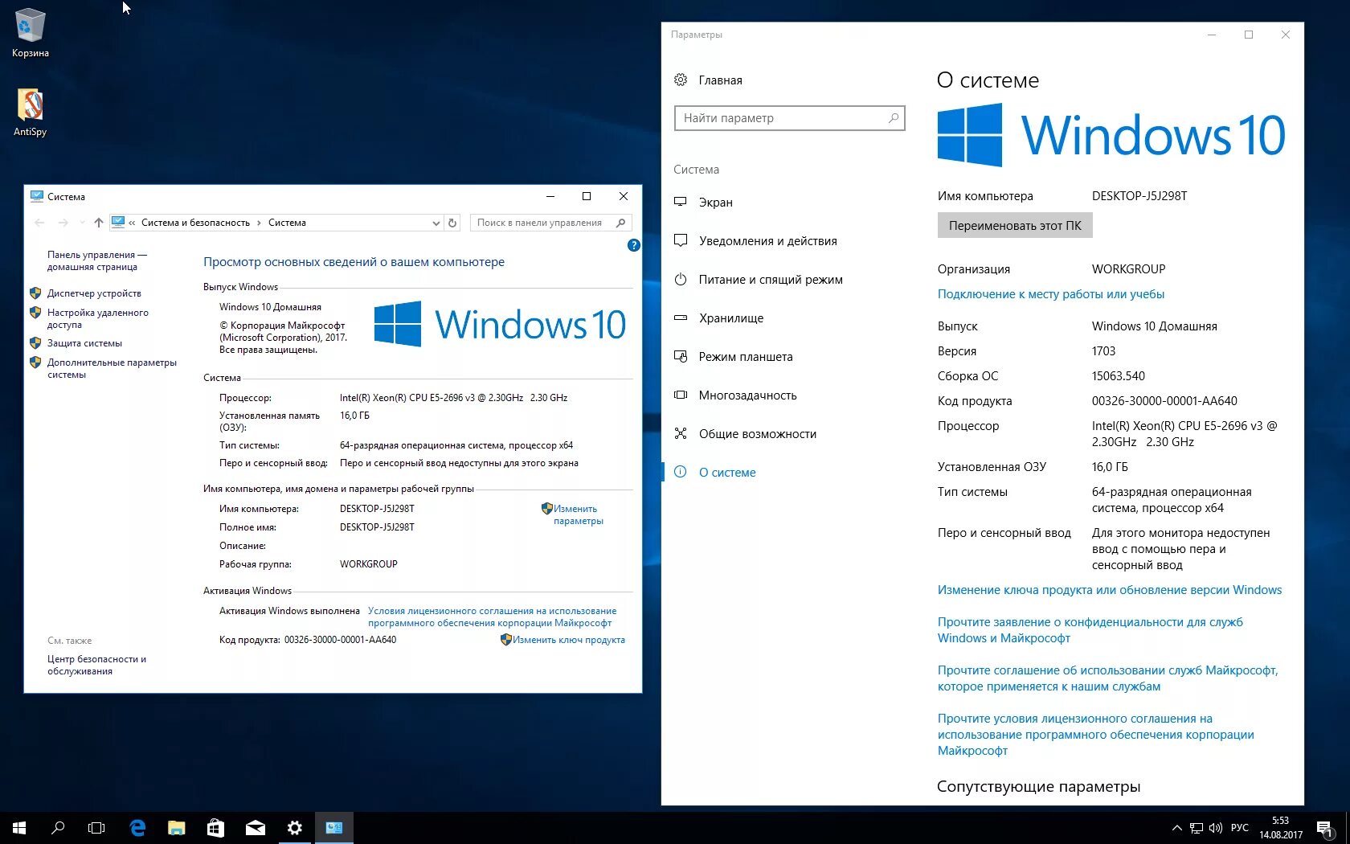1350x844 pixels.
Task: Focus Поиск в панели управления field
Action: (551, 223)
